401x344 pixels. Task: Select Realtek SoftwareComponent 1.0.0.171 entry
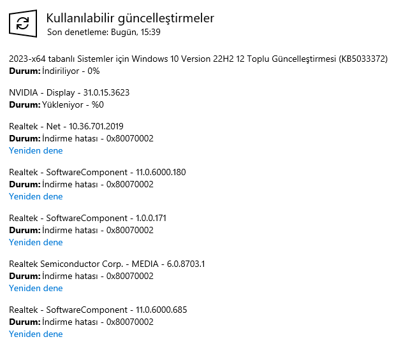click(x=88, y=218)
